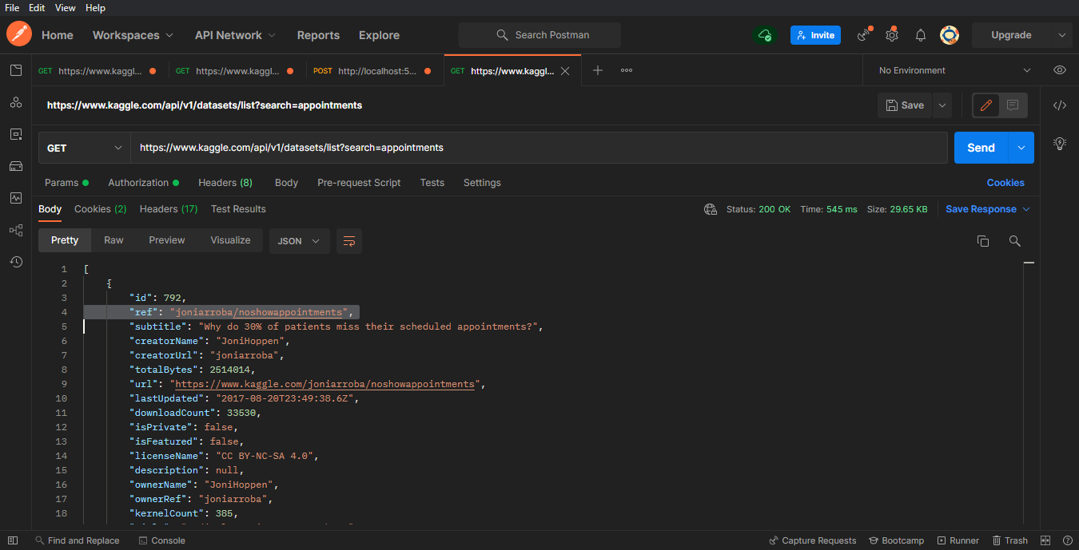Click the Search Postman field

(539, 35)
